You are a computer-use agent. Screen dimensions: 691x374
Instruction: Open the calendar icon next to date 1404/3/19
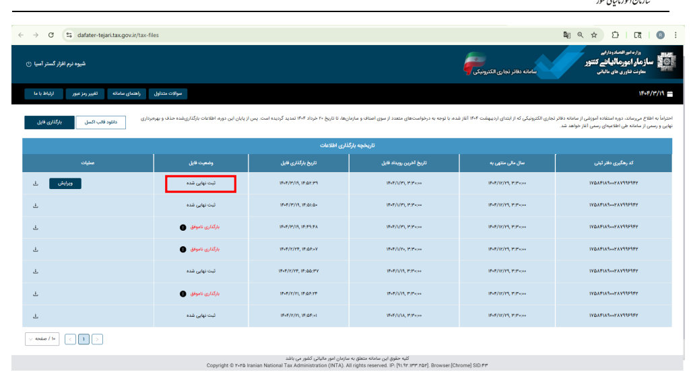pos(670,93)
